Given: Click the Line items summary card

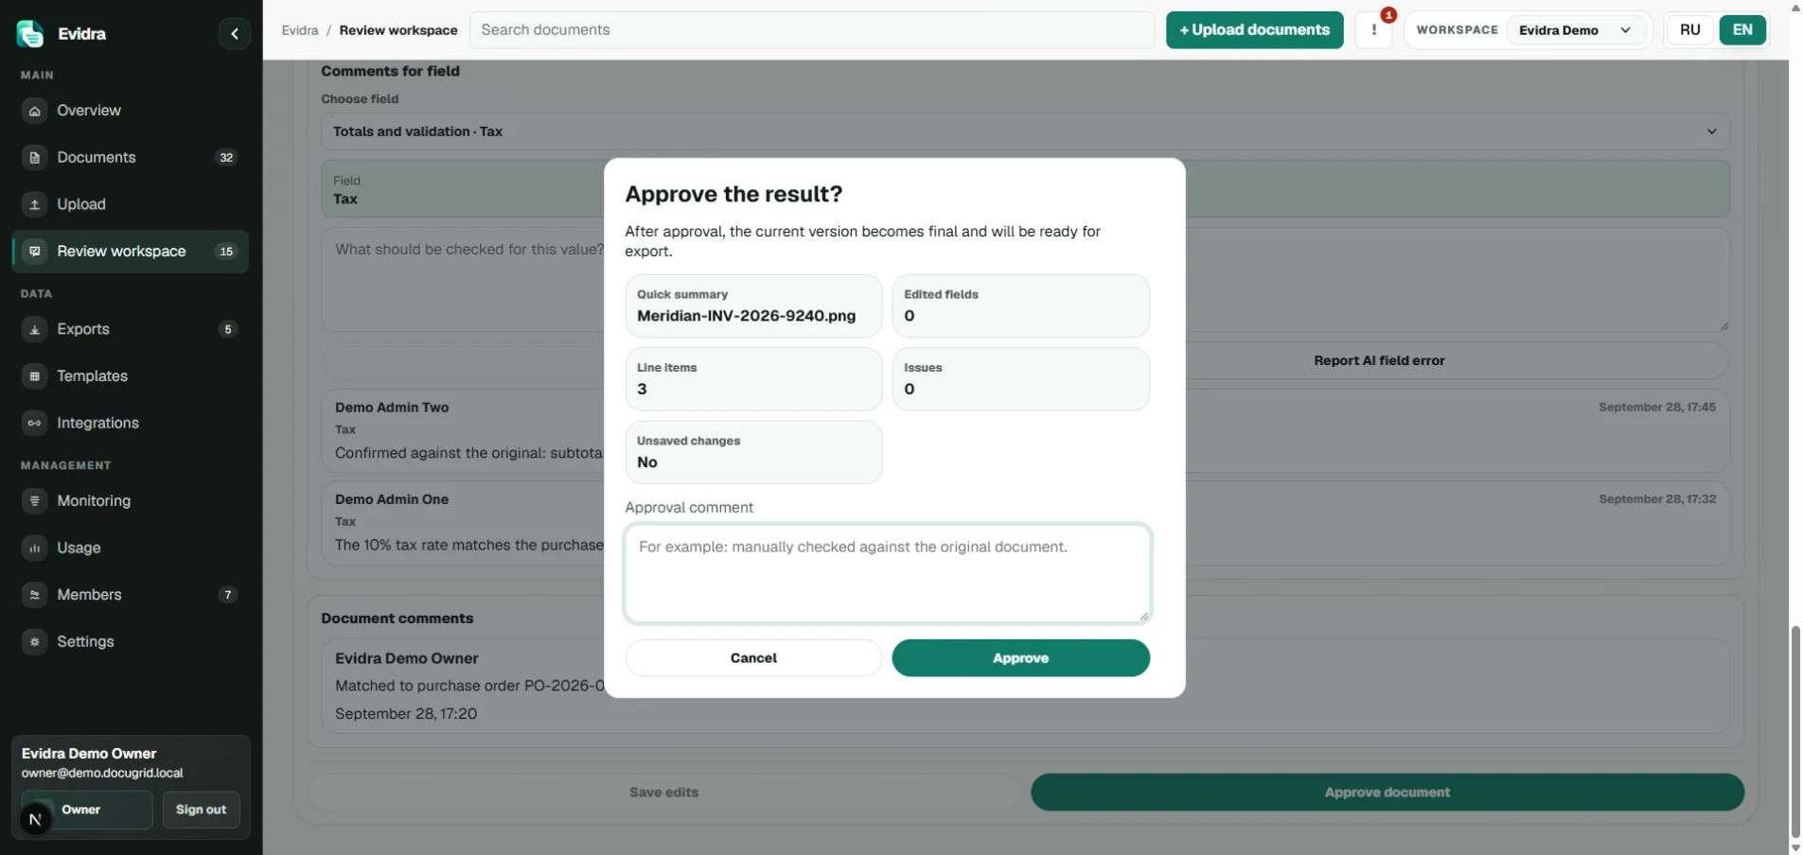Looking at the screenshot, I should [753, 379].
